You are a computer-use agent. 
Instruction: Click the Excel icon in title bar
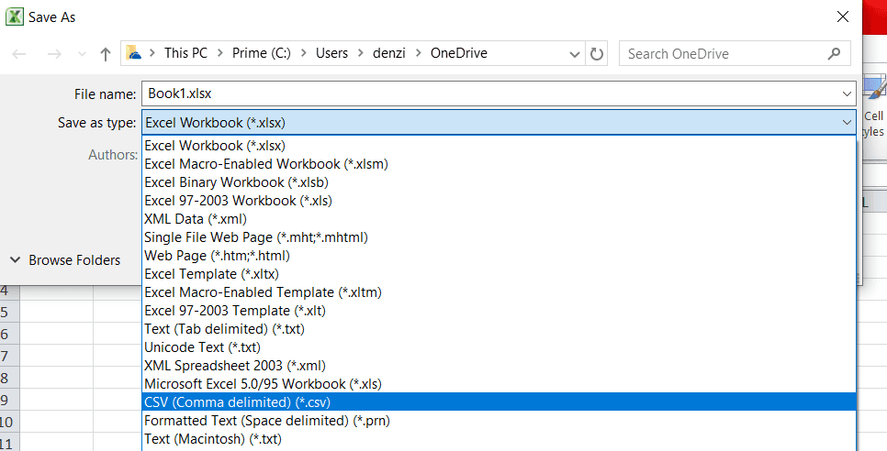[14, 16]
